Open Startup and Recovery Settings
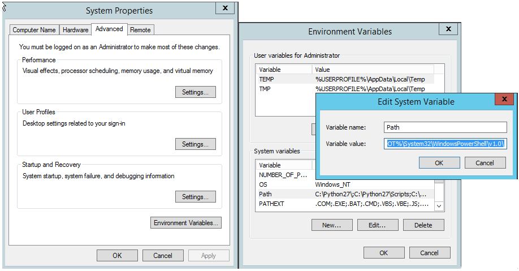Screen dimensions: 519x271 [195, 197]
